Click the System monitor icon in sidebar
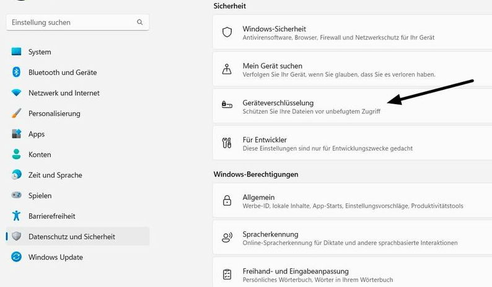This screenshot has width=492, height=287. tap(17, 52)
